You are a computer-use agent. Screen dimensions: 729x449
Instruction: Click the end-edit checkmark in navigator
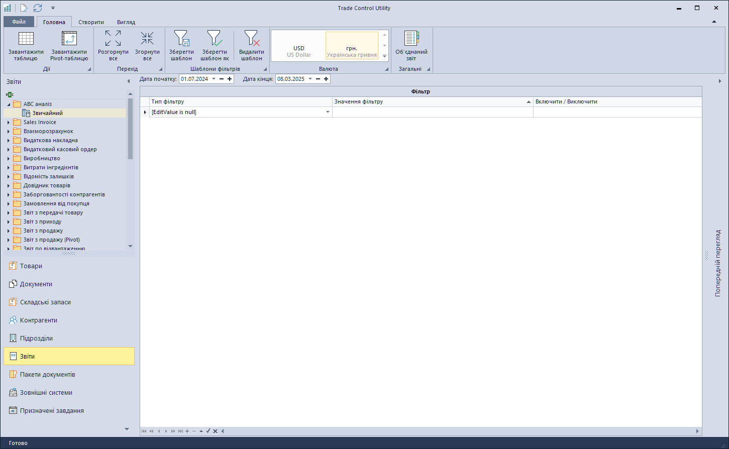[208, 431]
